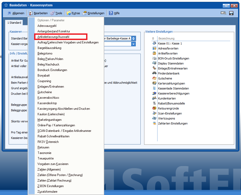This screenshot has width=241, height=195.
Task: Switch to the 1 Standard tab
Action: click(14, 23)
